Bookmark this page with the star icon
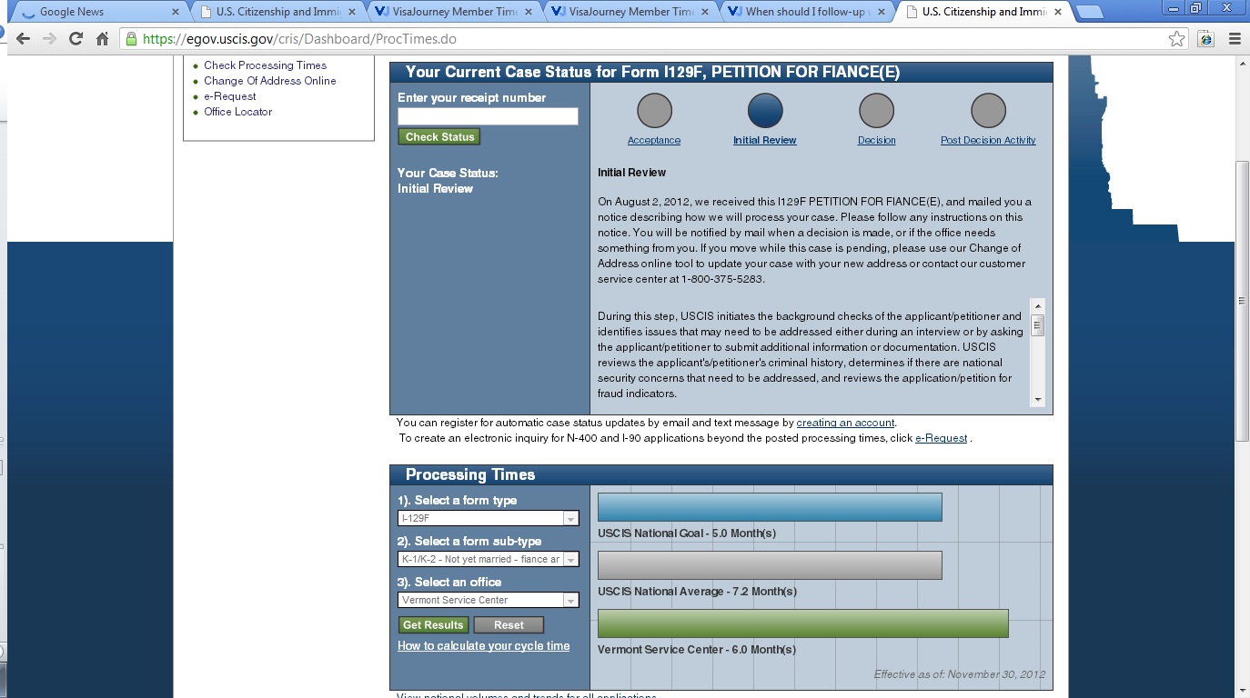 pyautogui.click(x=1177, y=39)
